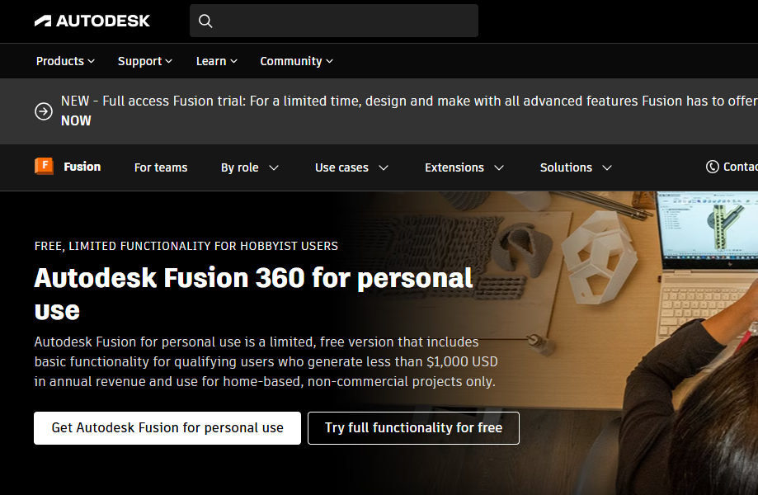
Task: Expand the Use cases dropdown
Action: 351,167
